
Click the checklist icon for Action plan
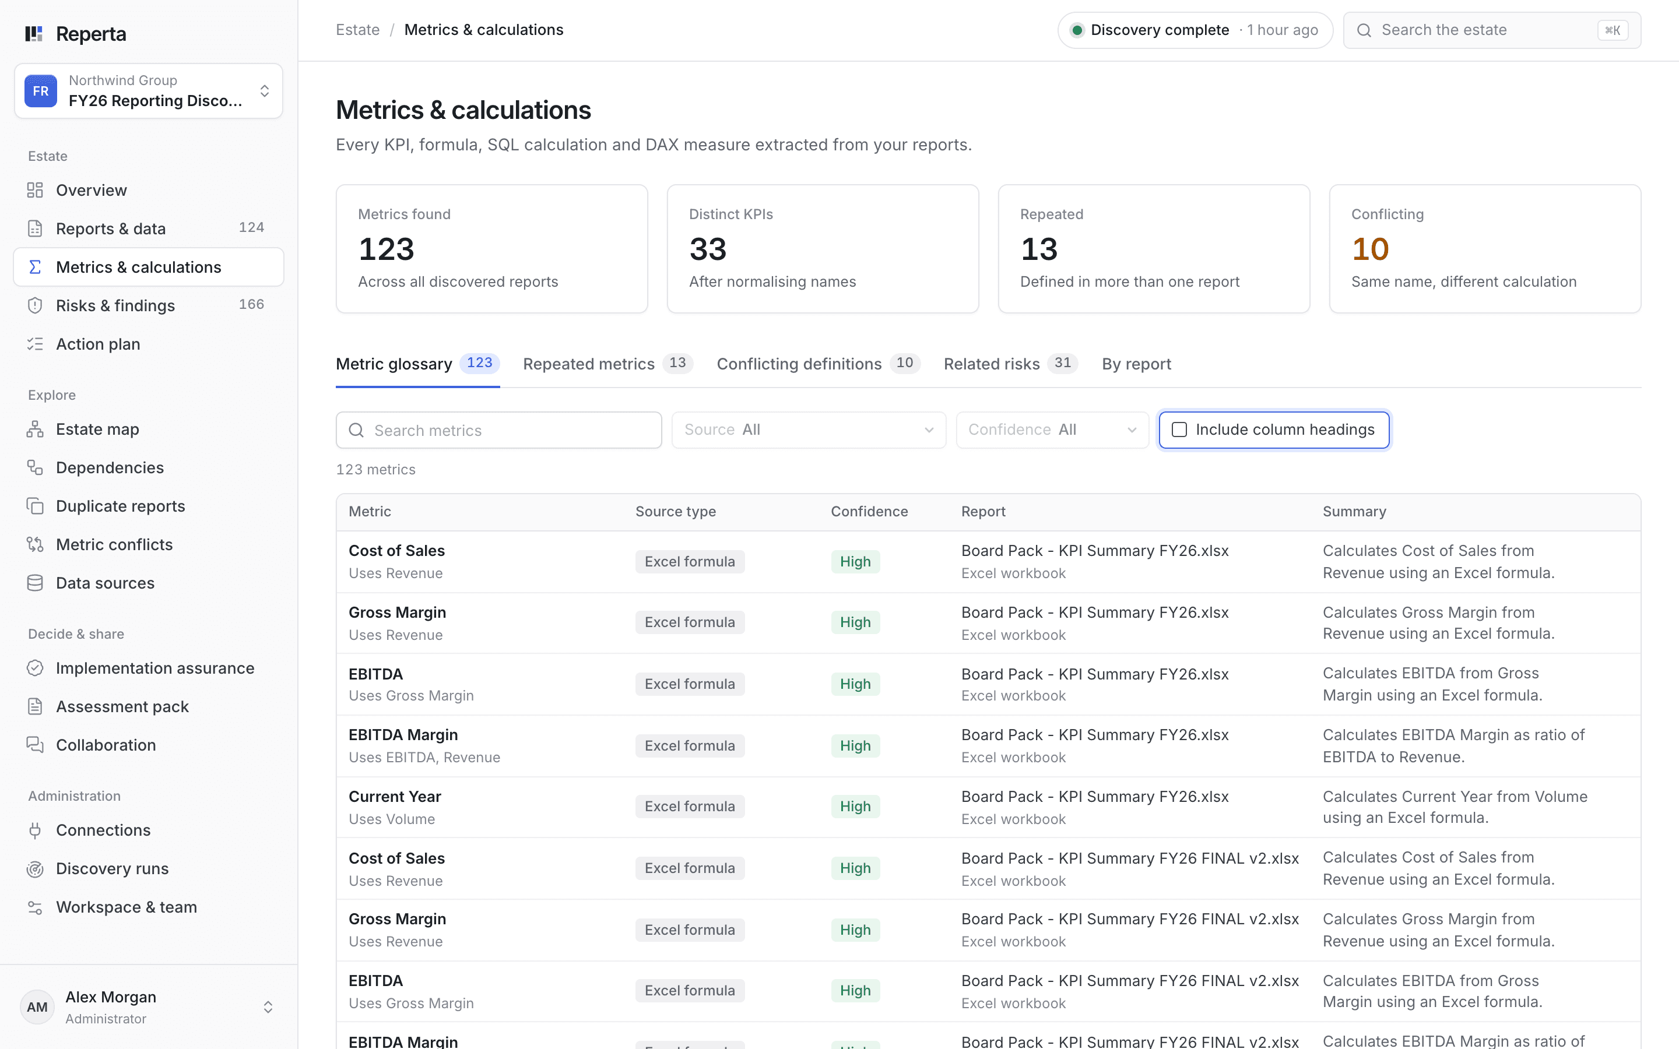35,344
